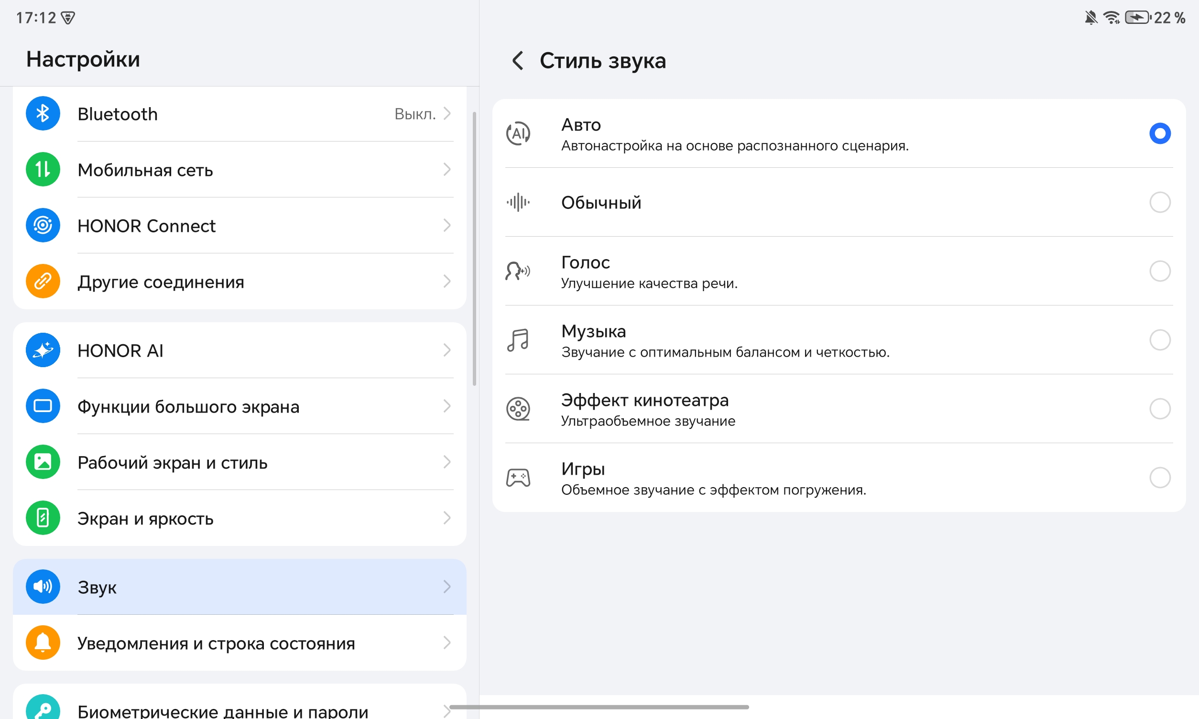
Task: Select the Обычный radio button
Action: (x=1160, y=202)
